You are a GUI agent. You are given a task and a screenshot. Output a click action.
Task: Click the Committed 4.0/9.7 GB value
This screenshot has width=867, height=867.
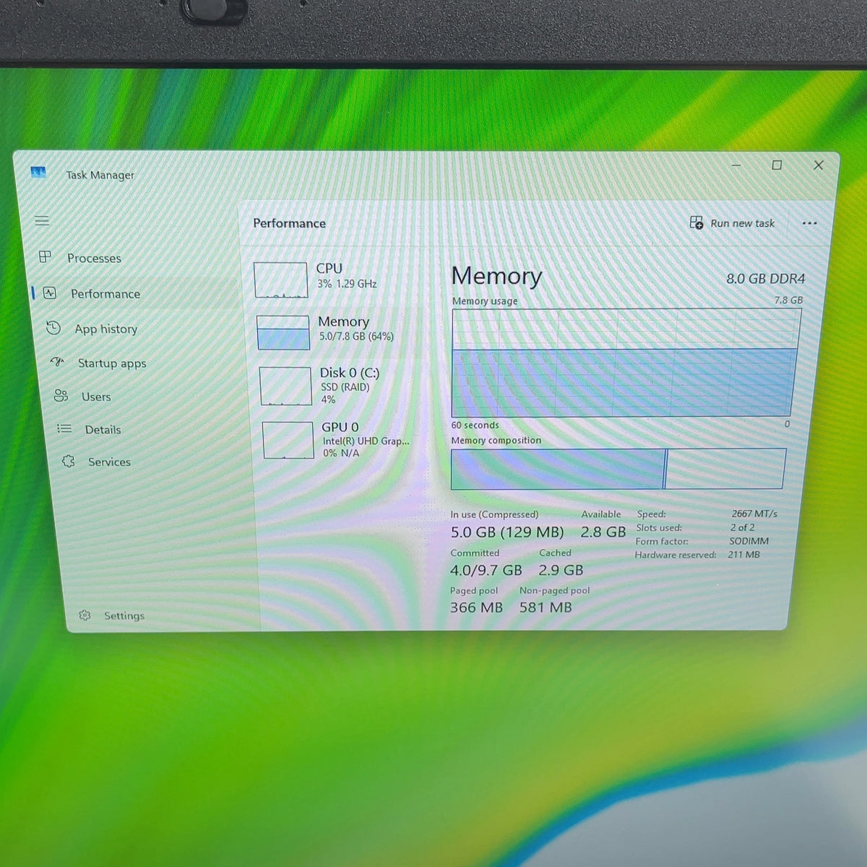pos(486,570)
